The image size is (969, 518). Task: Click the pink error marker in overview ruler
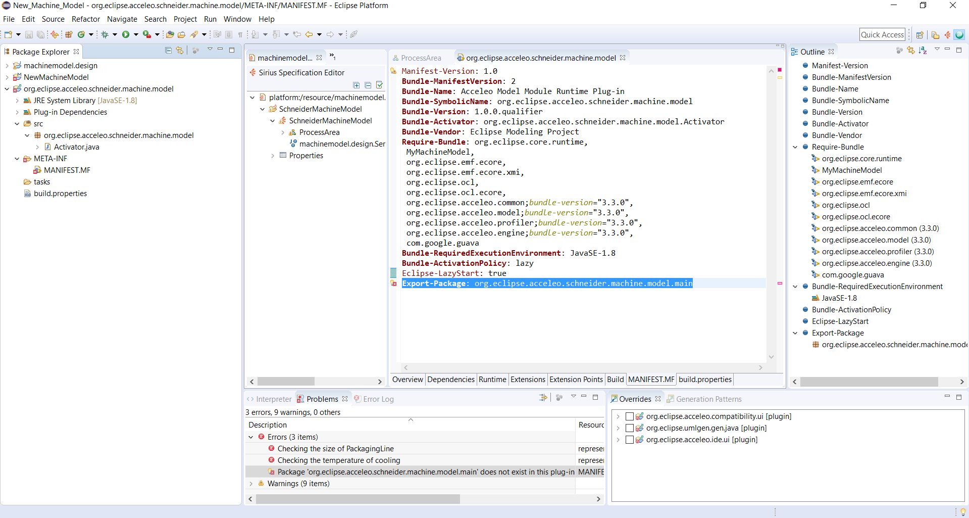tap(780, 284)
